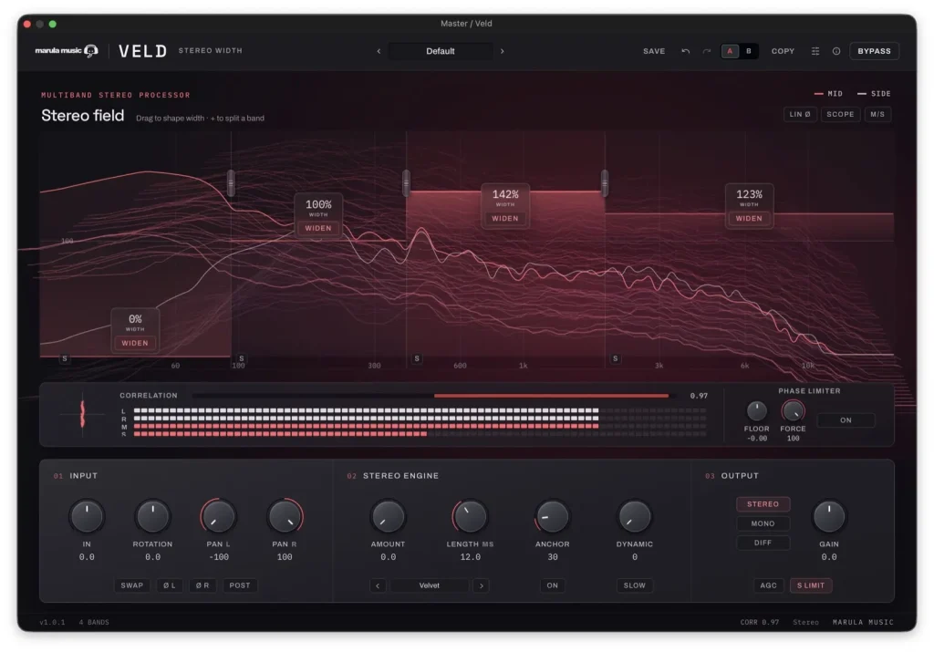Click the phase limiter FORCE knob

pos(793,411)
